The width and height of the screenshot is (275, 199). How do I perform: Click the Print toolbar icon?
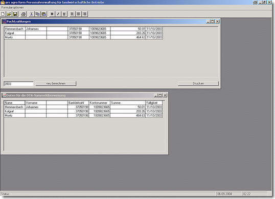tap(24, 14)
